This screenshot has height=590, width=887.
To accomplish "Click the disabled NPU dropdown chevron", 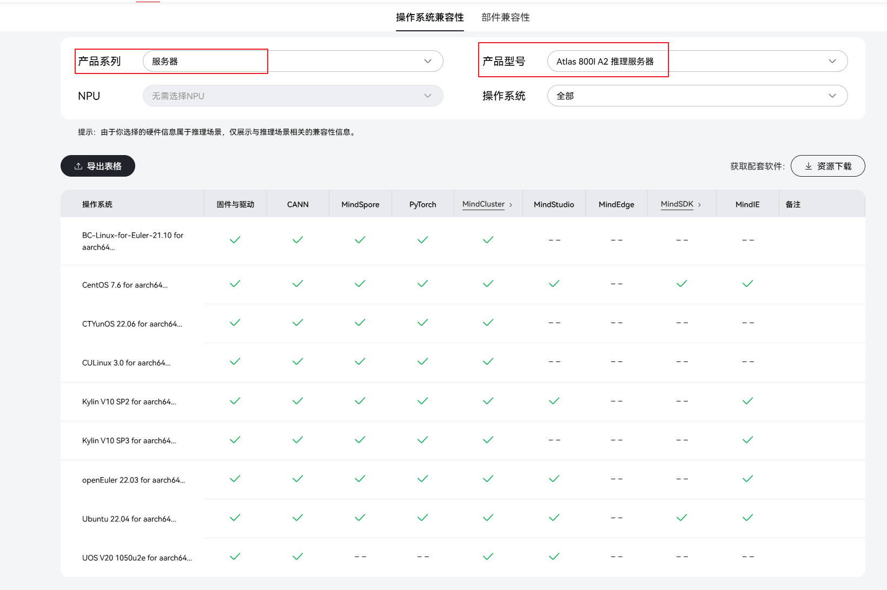I will pos(428,96).
